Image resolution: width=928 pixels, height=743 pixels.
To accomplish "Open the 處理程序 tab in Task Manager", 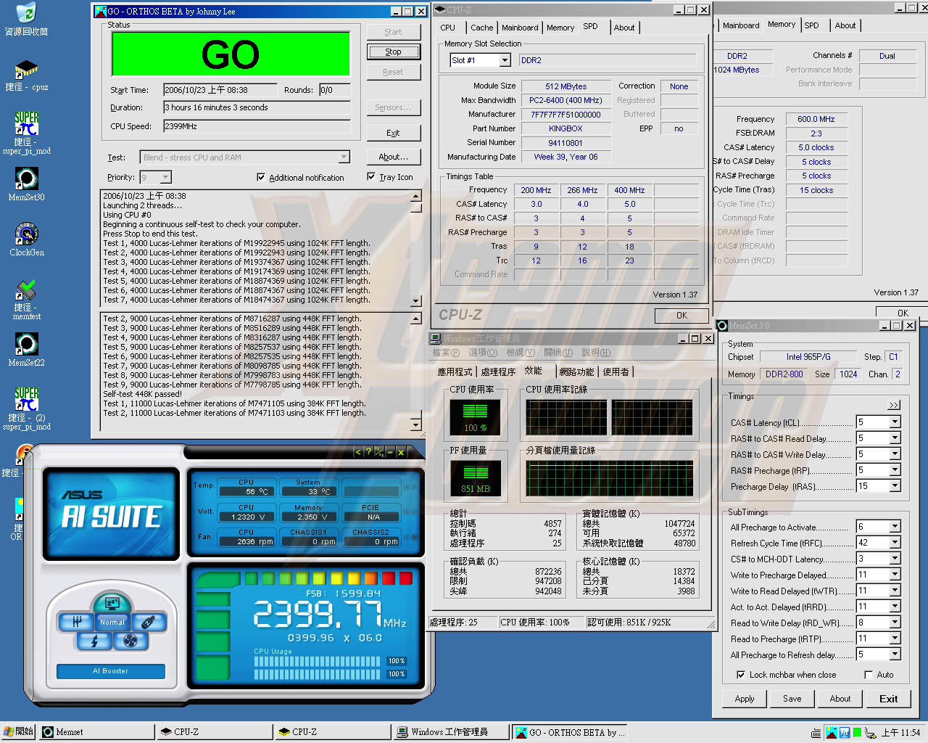I will click(498, 371).
